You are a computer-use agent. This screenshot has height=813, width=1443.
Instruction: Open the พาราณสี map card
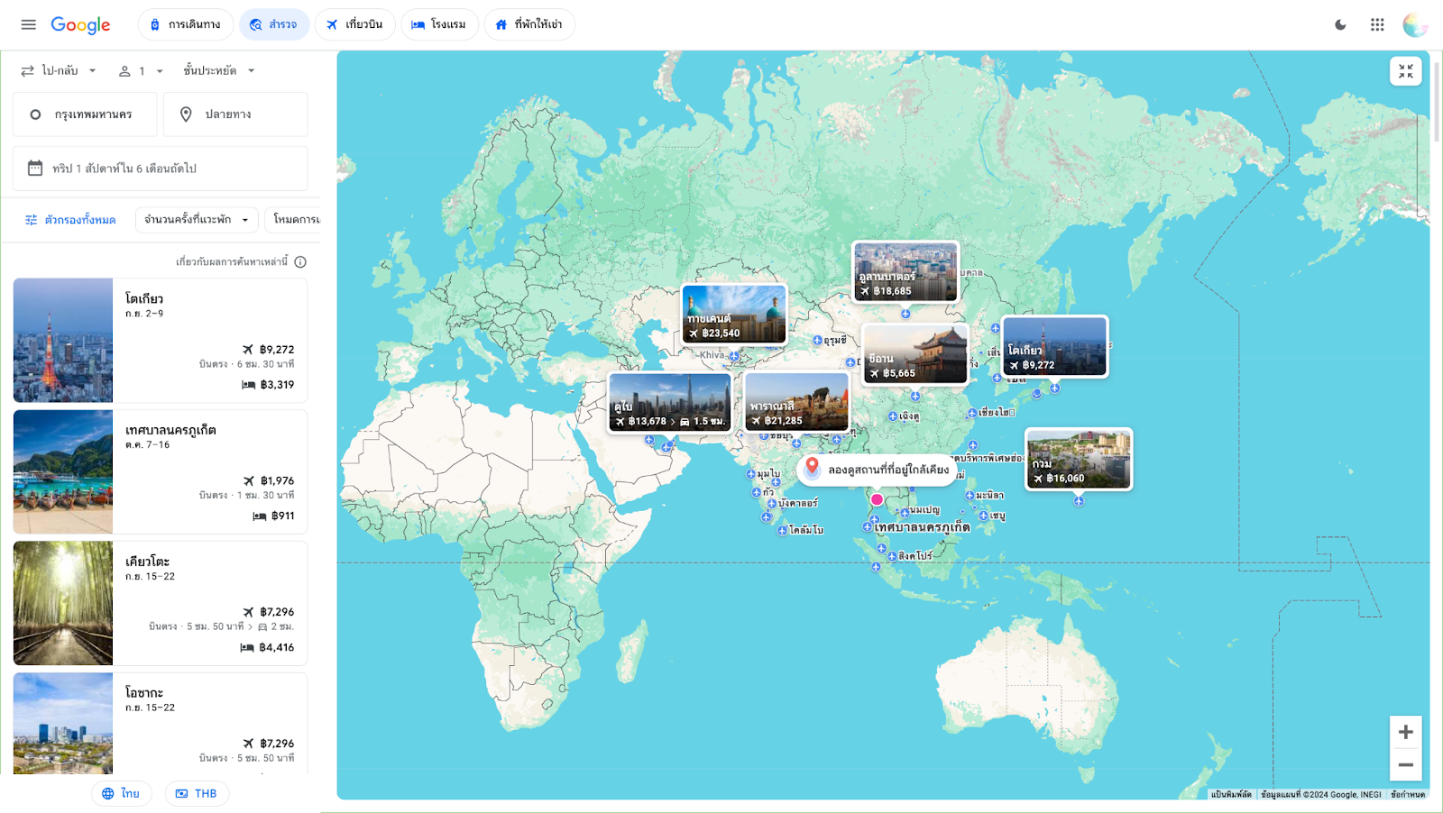(x=796, y=401)
